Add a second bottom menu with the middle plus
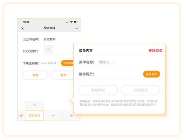The height and width of the screenshot is (140, 184). (x=53, y=116)
